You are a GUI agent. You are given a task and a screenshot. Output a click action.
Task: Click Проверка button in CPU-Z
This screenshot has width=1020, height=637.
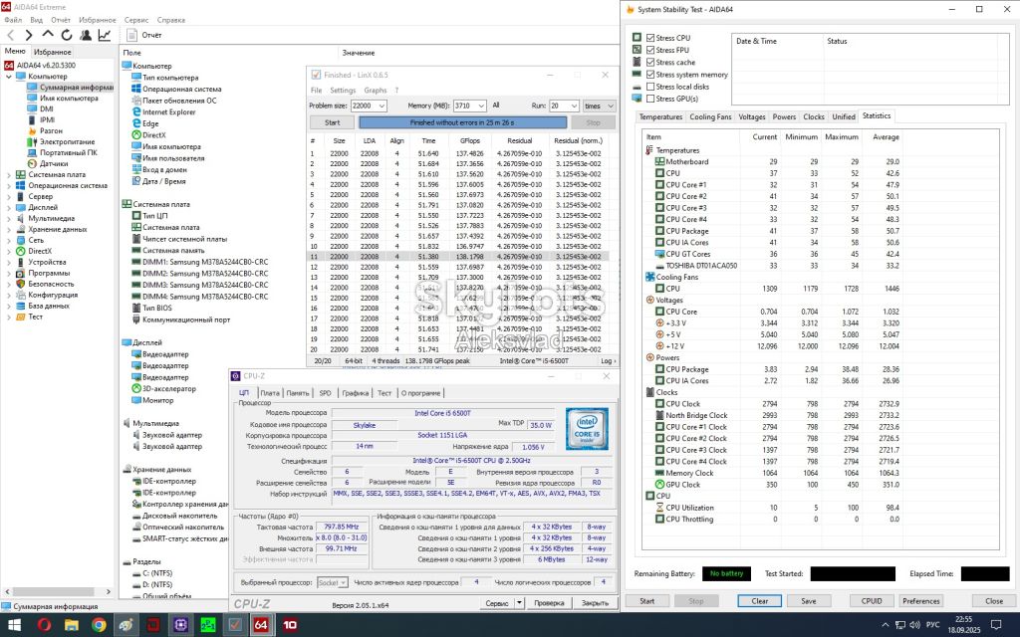[549, 603]
